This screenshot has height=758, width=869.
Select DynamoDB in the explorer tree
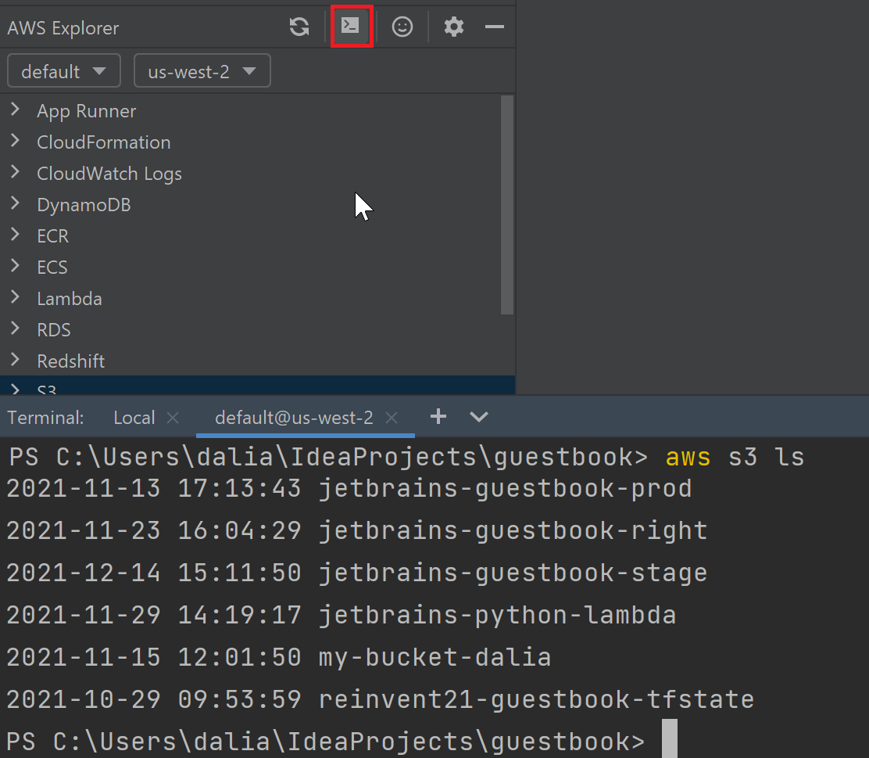pos(84,205)
